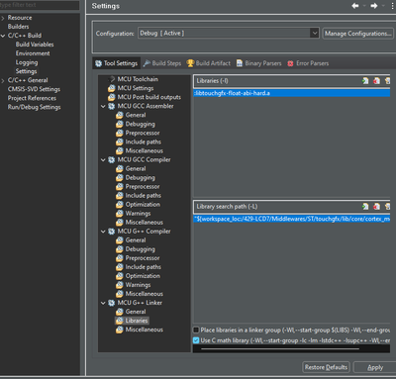Screen dimensions: 396x379
Task: Select Settings under C/C++ Build
Action: (x=26, y=71)
